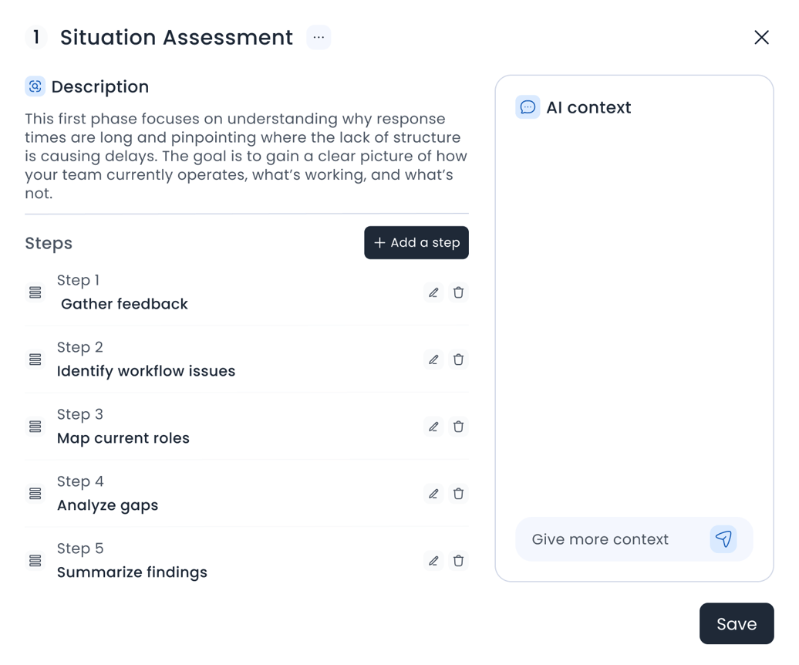The width and height of the screenshot is (799, 665).
Task: Click the Add a step button
Action: [x=416, y=242]
